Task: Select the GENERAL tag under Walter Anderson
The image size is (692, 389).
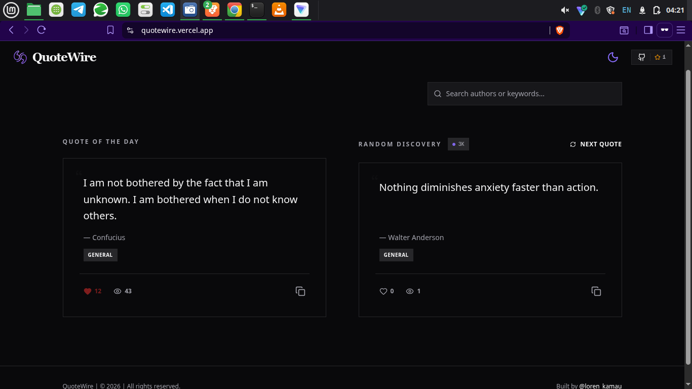Action: point(396,255)
